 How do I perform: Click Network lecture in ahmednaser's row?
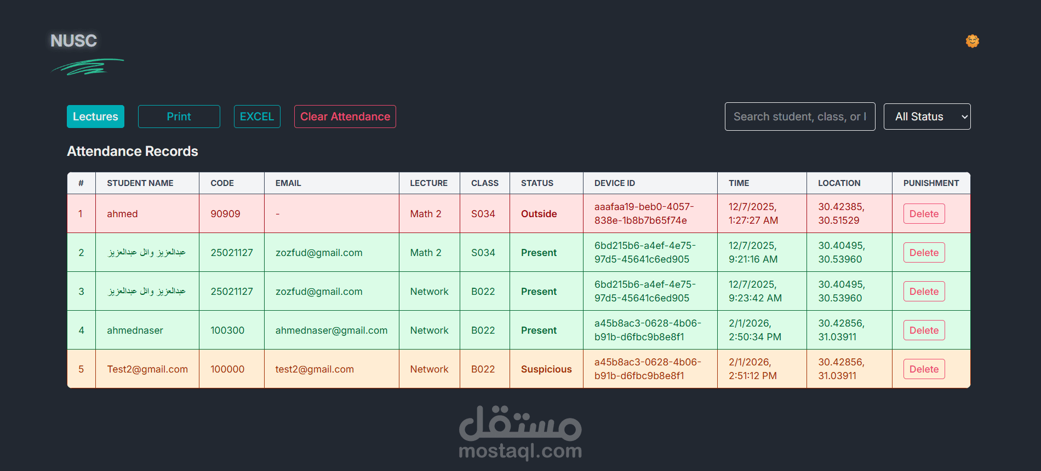tap(430, 330)
